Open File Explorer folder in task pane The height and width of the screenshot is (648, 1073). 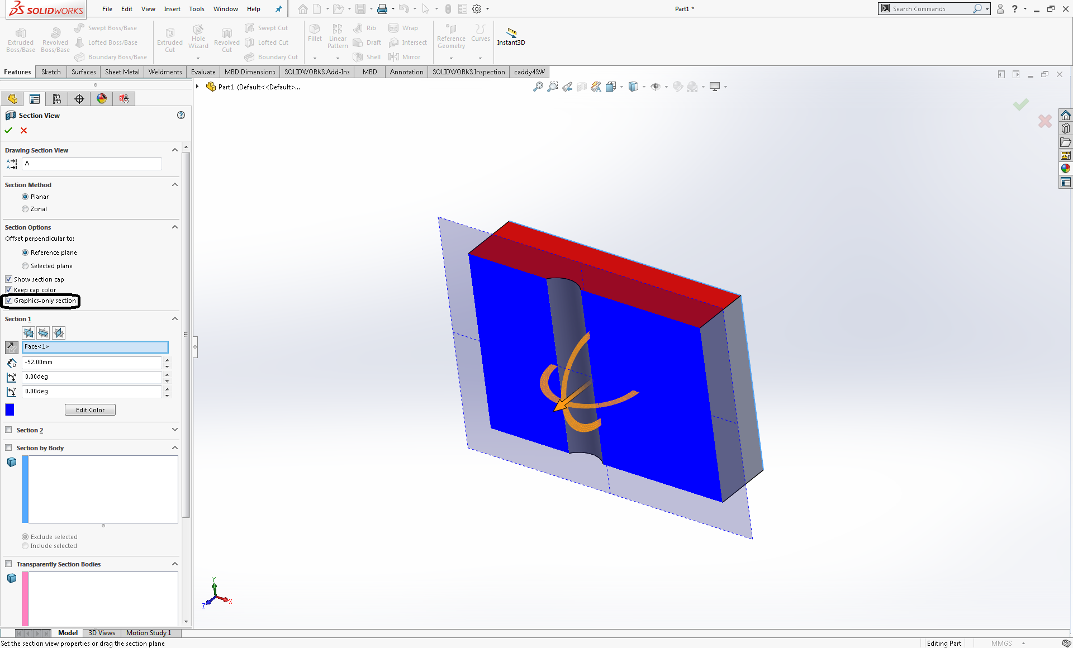[x=1066, y=142]
